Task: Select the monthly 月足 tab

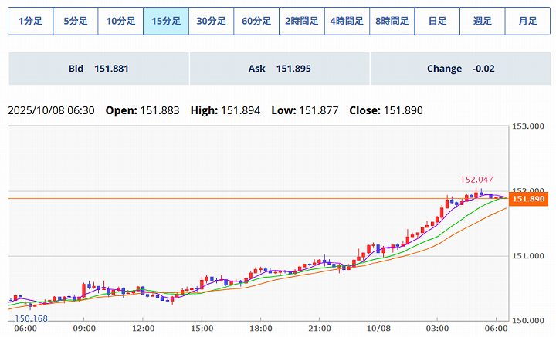Action: click(527, 21)
